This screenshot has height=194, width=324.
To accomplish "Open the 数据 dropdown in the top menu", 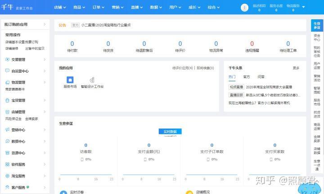I will point(156,7).
